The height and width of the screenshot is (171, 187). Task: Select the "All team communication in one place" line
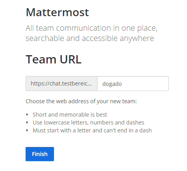[91, 28]
